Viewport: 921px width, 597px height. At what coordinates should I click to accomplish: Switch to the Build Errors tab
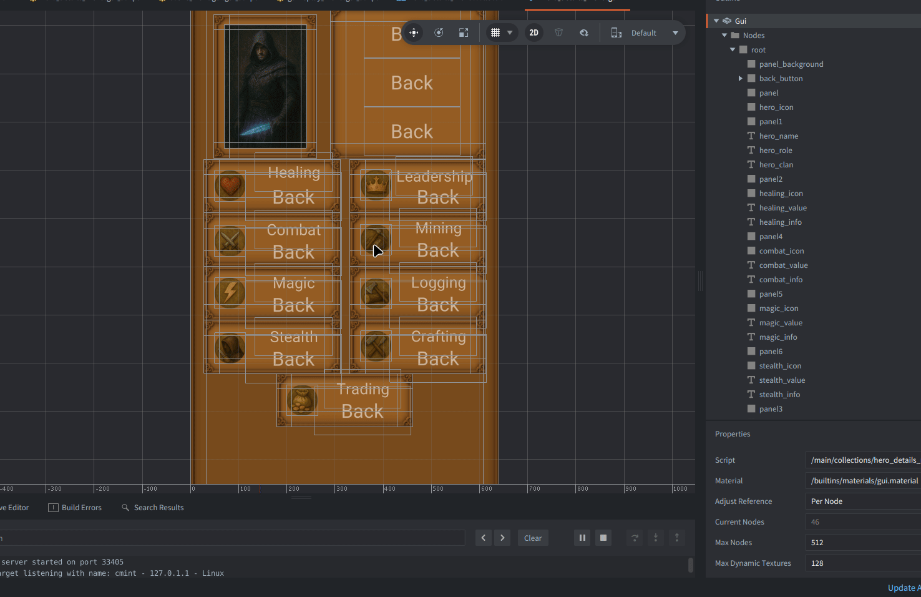(75, 508)
